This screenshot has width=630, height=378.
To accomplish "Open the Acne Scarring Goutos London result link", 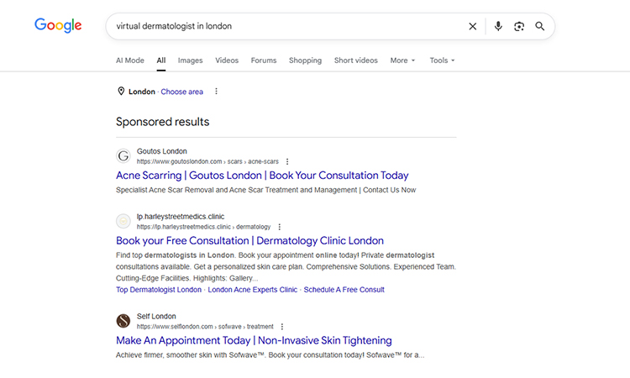I will 262,176.
